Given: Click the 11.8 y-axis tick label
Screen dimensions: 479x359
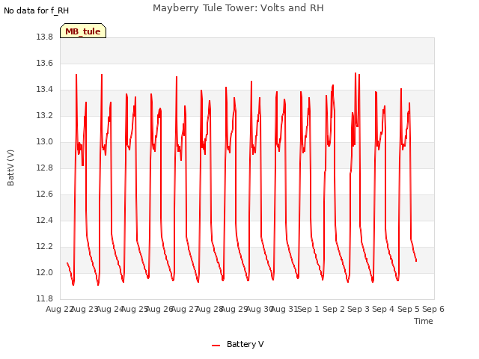Looking at the screenshot, I should pos(45,298).
